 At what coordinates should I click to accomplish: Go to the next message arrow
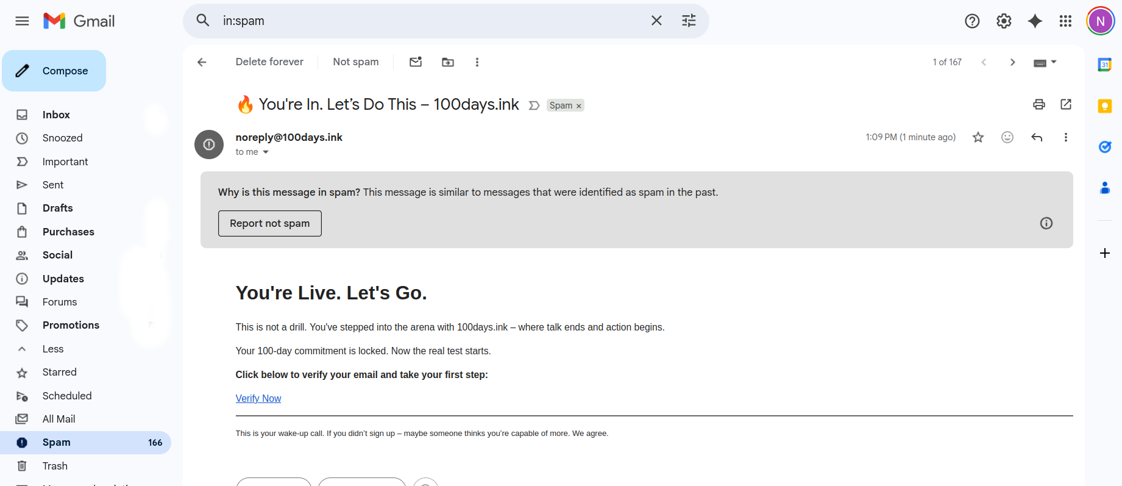(x=1012, y=62)
